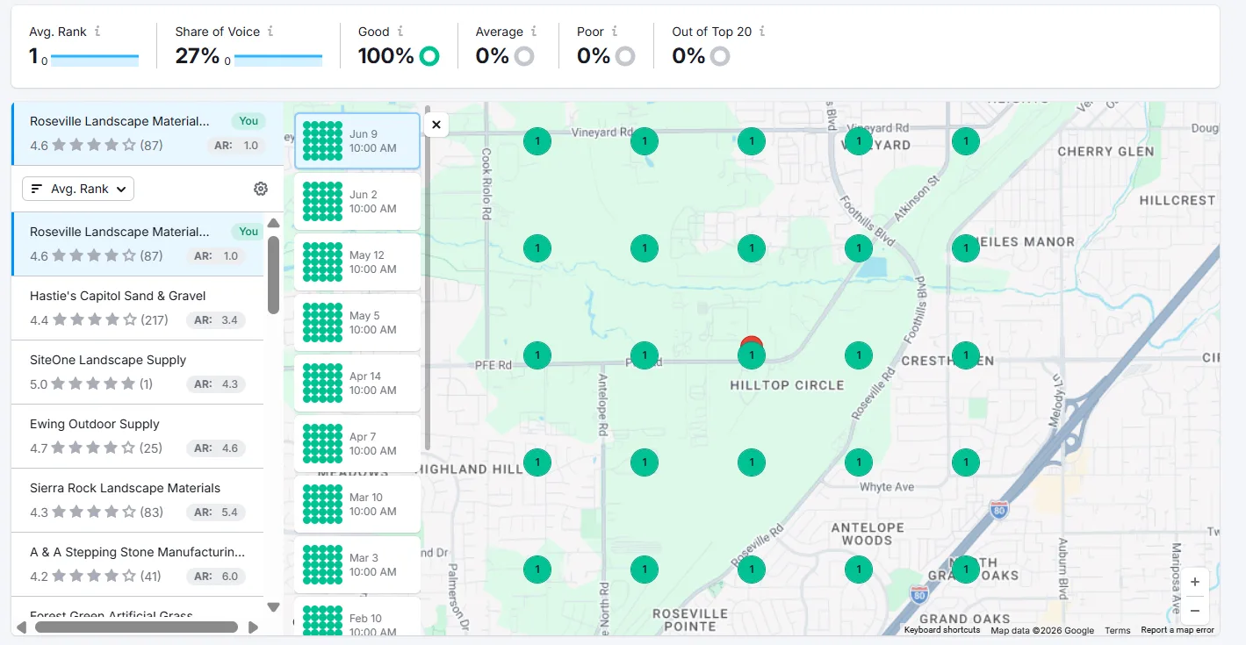Viewport: 1246px width, 645px height.
Task: Click the horizontal scrollbar right arrow
Action: [x=253, y=627]
